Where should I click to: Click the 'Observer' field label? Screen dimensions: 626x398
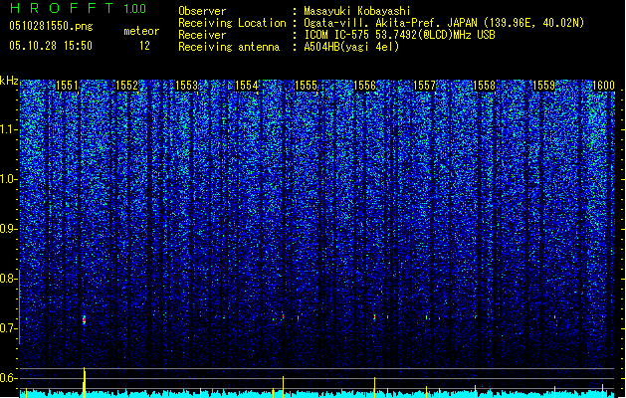click(202, 11)
